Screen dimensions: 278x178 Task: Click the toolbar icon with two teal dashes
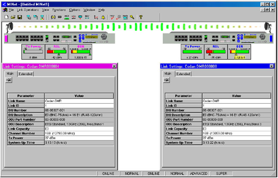tap(87, 17)
